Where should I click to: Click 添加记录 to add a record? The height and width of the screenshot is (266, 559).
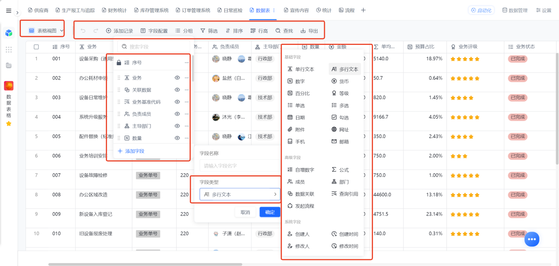(119, 31)
